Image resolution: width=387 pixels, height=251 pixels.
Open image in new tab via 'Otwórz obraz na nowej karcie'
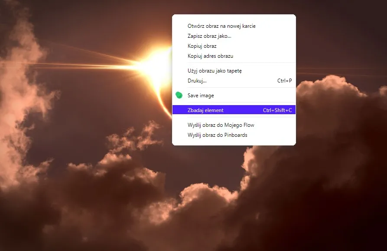[234, 26]
